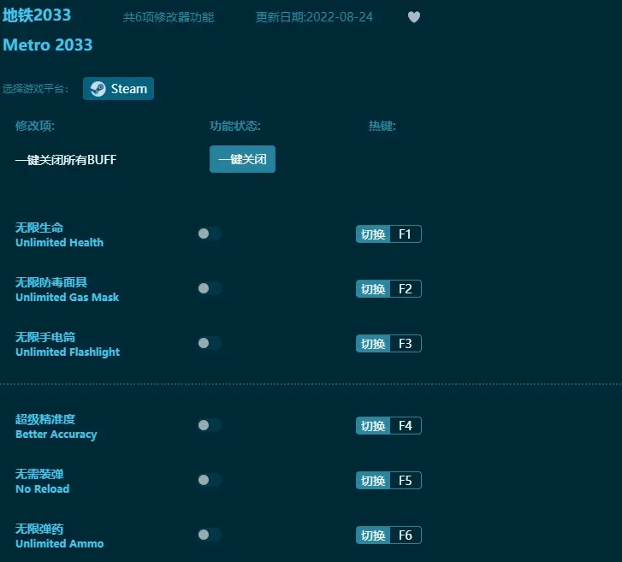Click the 切换 button beside F4
Screen dimensions: 622x562
[x=373, y=426]
